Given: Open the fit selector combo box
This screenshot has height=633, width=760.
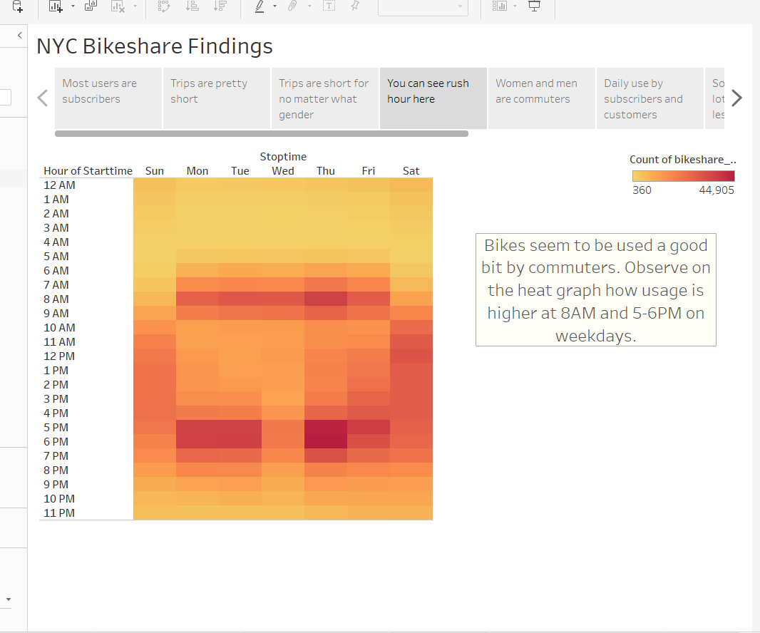Looking at the screenshot, I should pyautogui.click(x=423, y=9).
